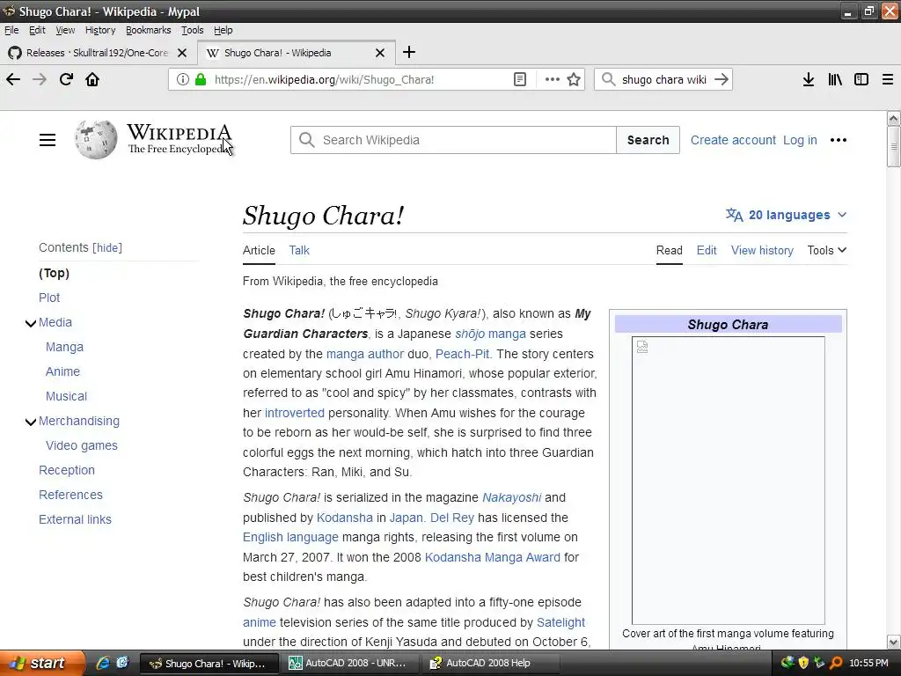Open the Library icon
Image resolution: width=901 pixels, height=676 pixels.
pyautogui.click(x=835, y=79)
